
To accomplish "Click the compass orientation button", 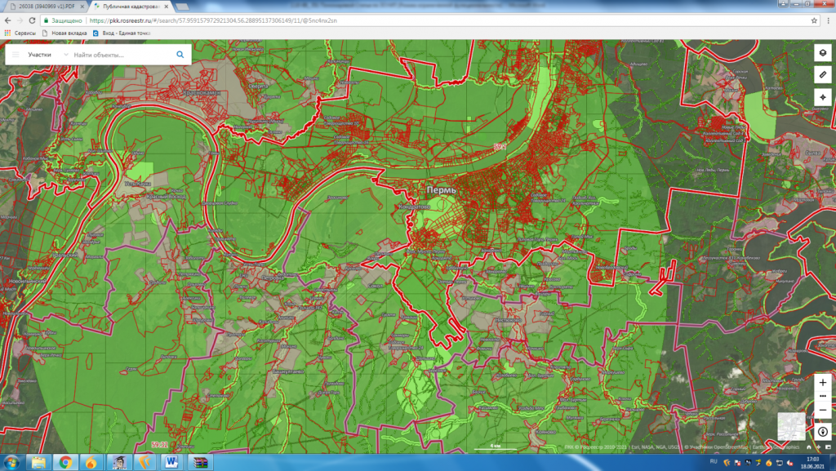I will [x=823, y=432].
